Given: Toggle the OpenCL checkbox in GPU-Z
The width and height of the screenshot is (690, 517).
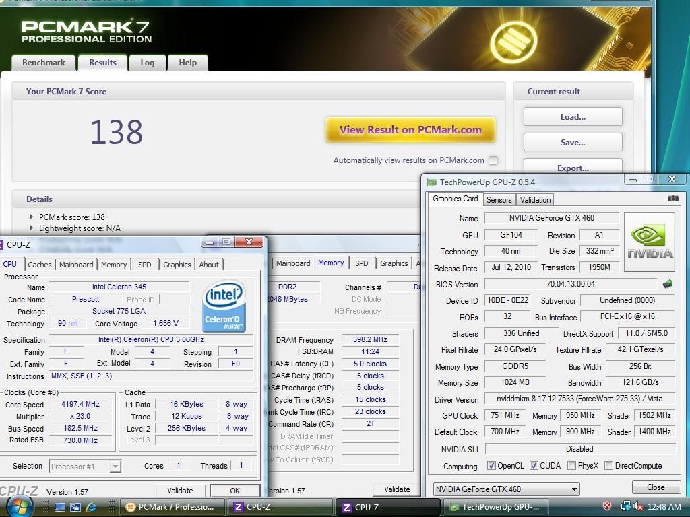Looking at the screenshot, I should pyautogui.click(x=491, y=466).
